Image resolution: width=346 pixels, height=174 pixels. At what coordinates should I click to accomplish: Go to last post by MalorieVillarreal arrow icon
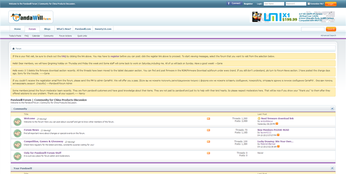coord(278,147)
